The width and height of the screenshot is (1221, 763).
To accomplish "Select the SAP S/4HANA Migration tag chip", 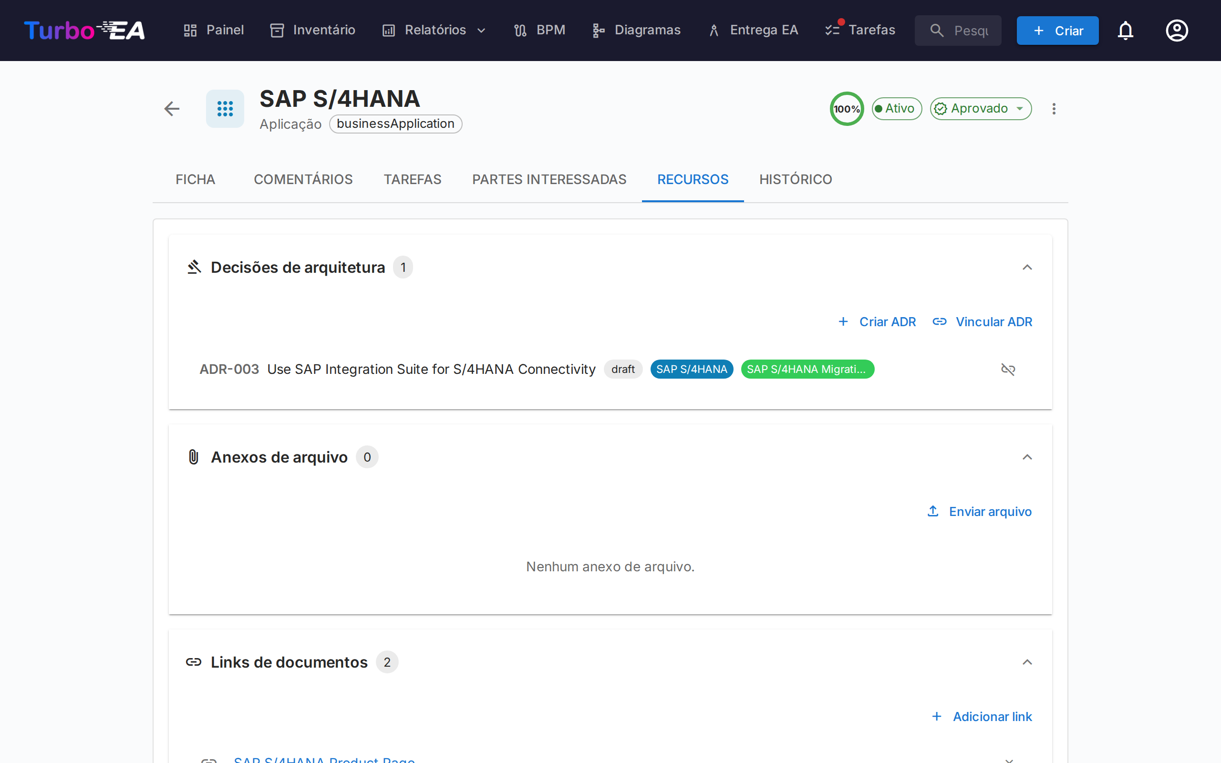I will pos(807,369).
